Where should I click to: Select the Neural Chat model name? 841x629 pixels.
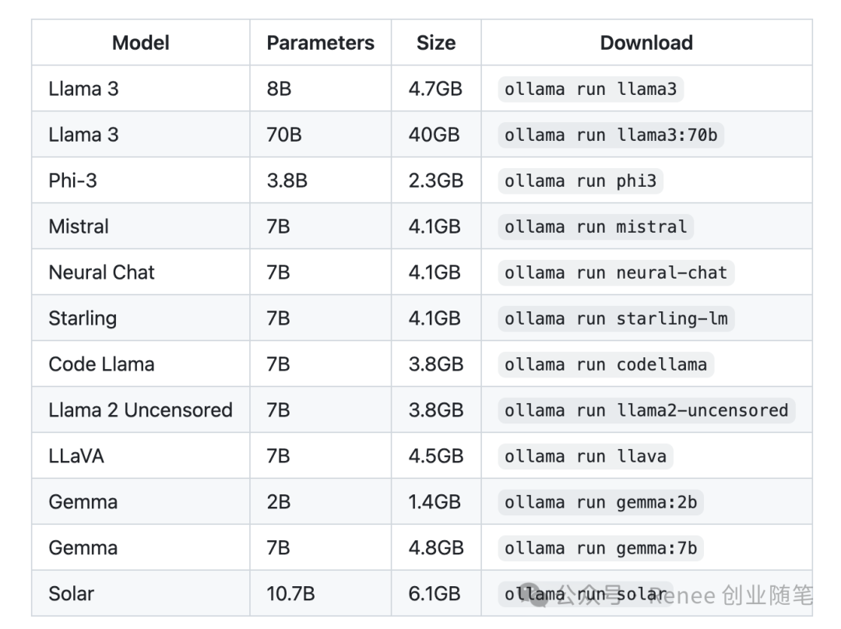[x=101, y=272]
